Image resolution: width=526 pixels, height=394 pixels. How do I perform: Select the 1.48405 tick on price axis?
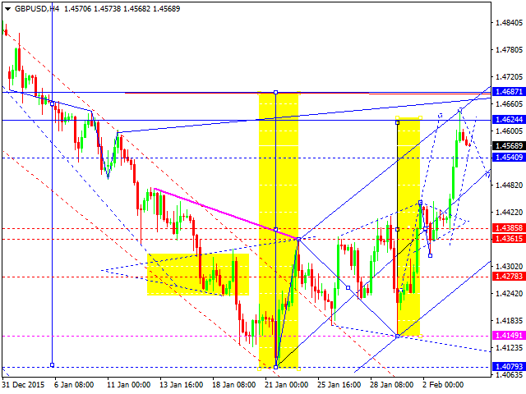point(509,23)
